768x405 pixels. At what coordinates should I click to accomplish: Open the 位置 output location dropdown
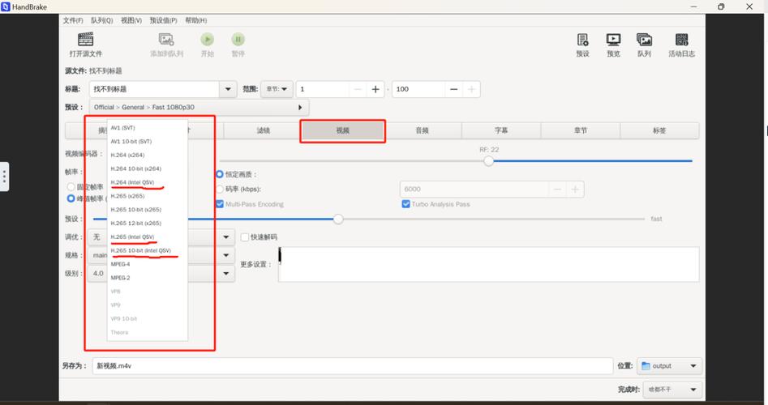(670, 366)
